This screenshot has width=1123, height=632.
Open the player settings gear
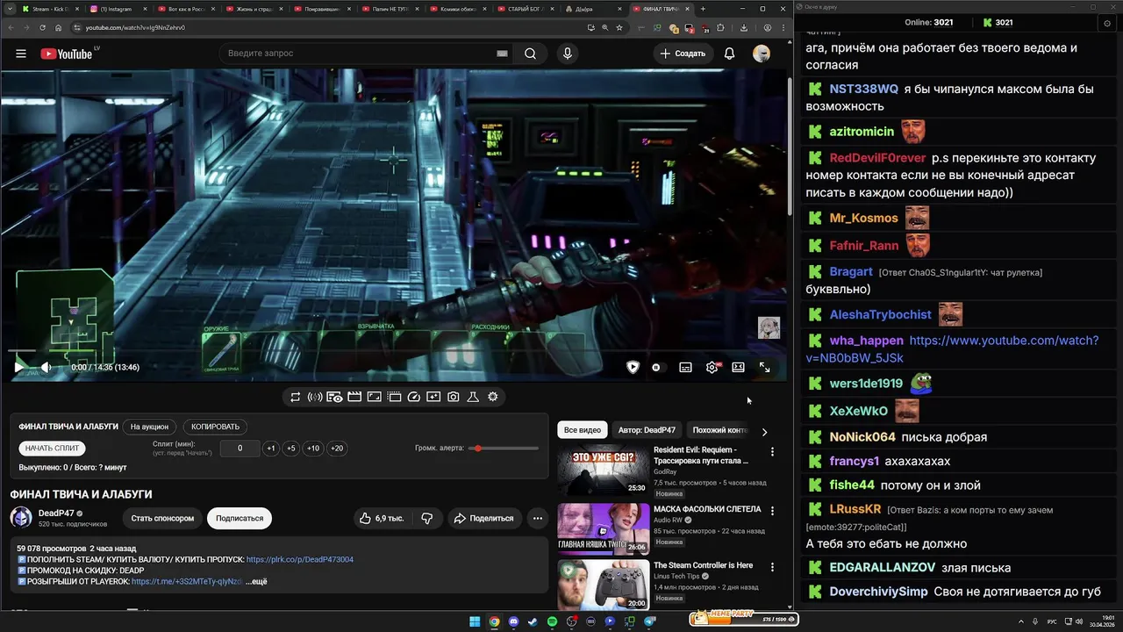coord(712,367)
